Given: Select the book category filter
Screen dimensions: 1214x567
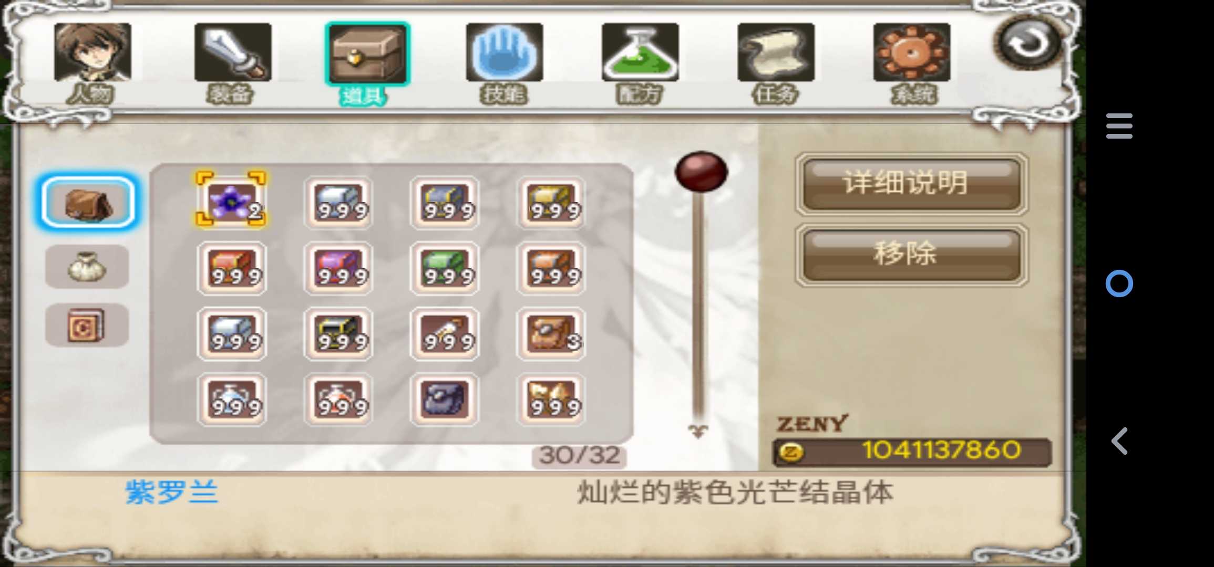Looking at the screenshot, I should tap(87, 325).
